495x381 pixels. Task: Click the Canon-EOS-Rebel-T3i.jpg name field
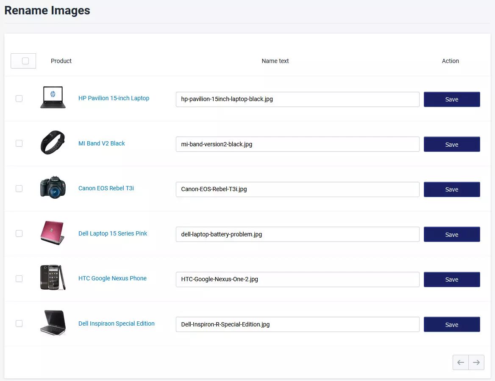(x=298, y=189)
